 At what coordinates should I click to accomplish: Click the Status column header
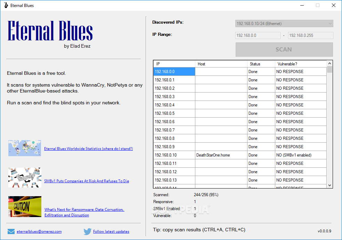[261, 64]
